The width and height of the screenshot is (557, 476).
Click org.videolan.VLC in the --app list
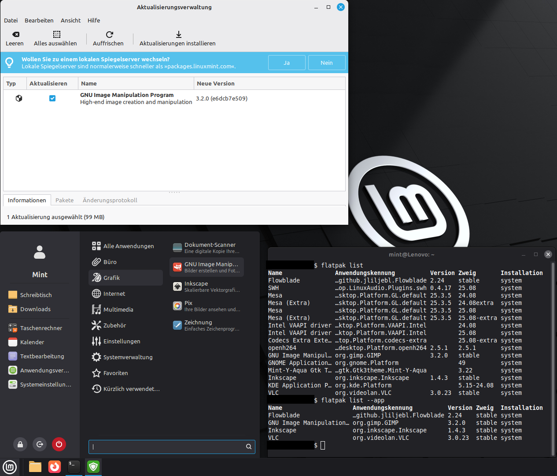[381, 438]
